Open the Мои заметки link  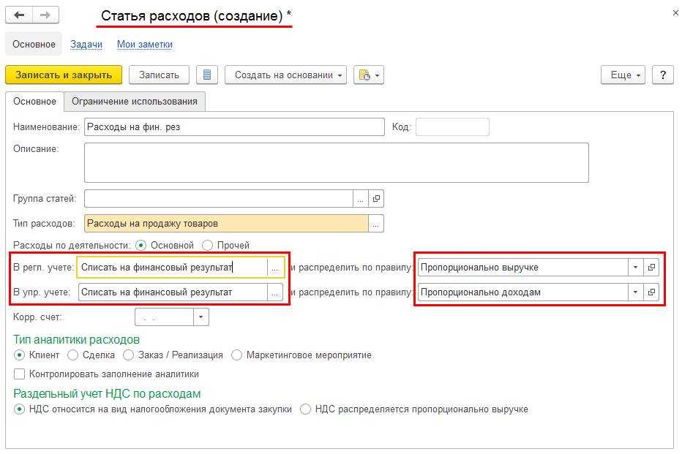[145, 45]
